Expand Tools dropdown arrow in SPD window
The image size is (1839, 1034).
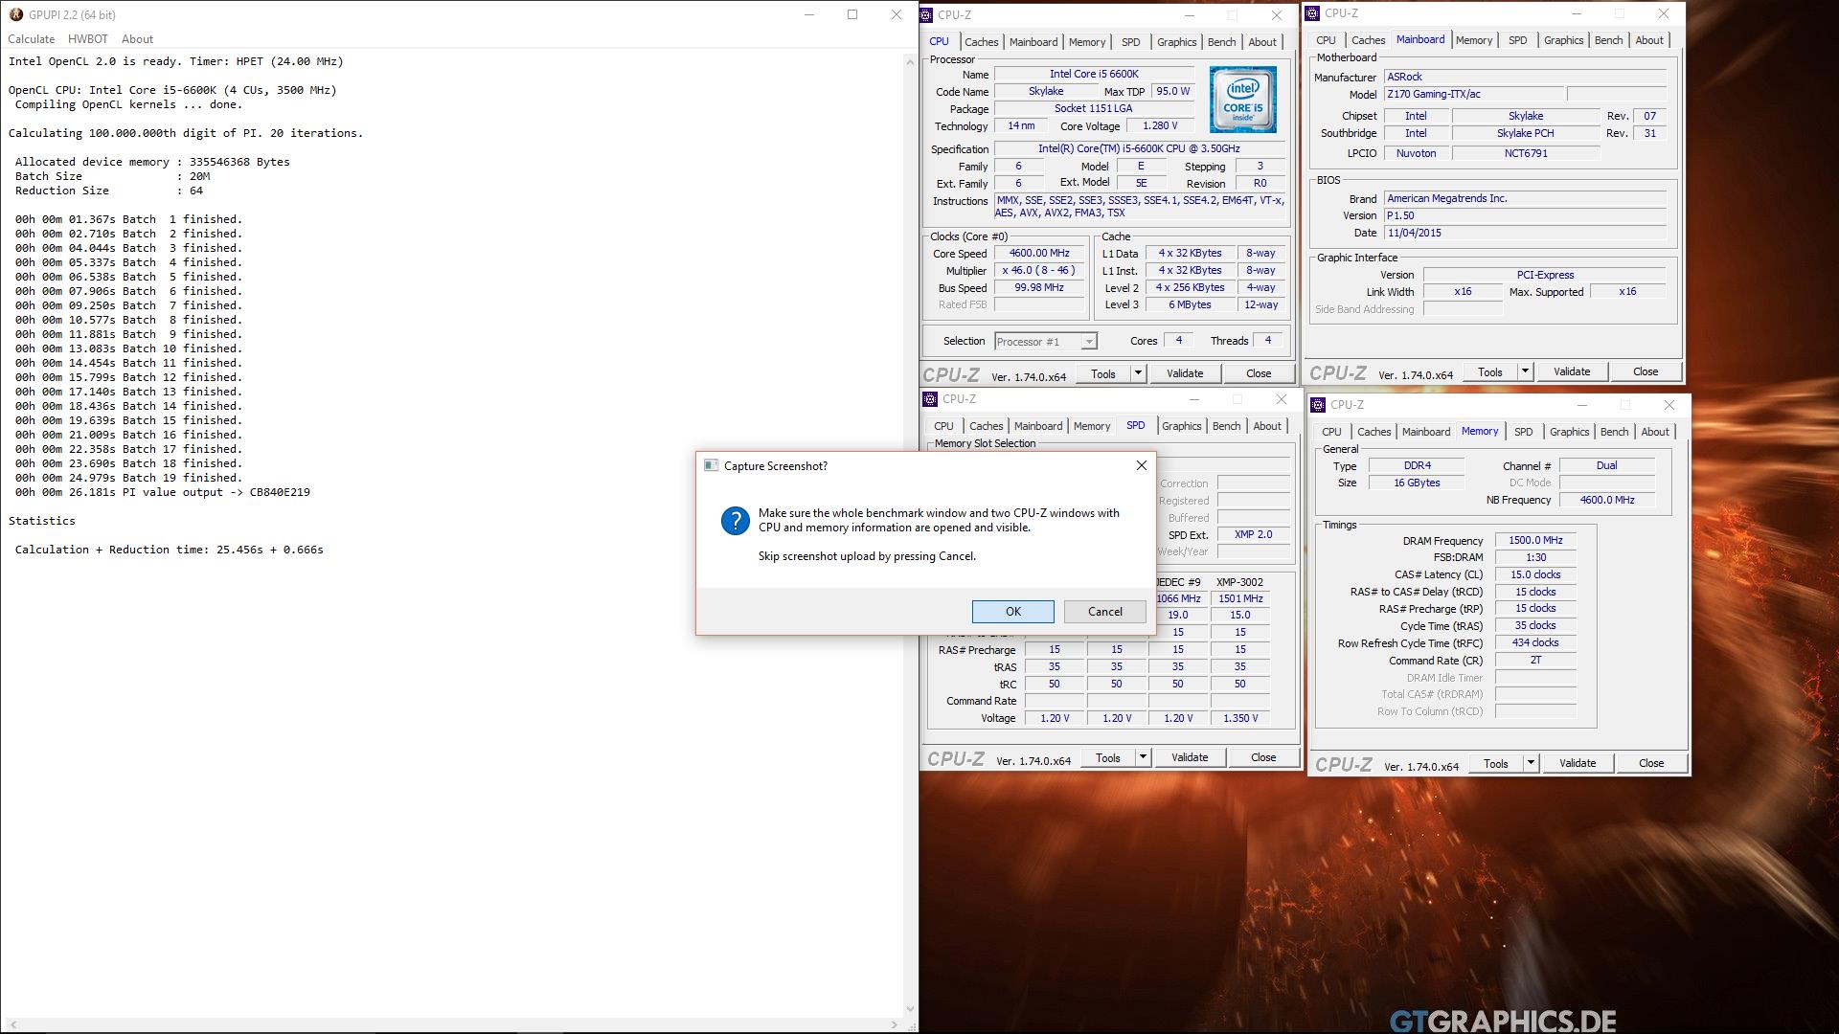click(x=1143, y=757)
